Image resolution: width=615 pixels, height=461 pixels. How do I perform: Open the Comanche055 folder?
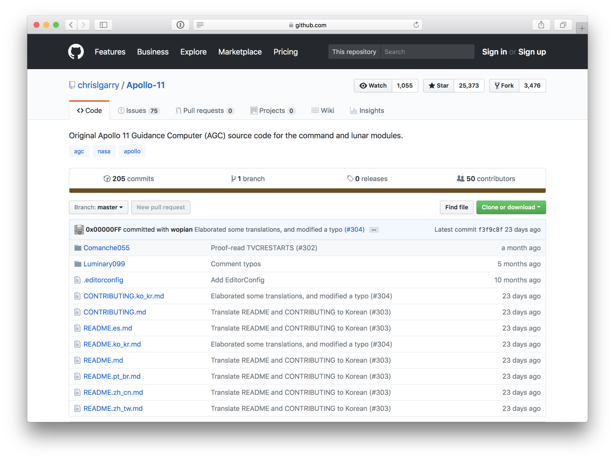pyautogui.click(x=106, y=248)
